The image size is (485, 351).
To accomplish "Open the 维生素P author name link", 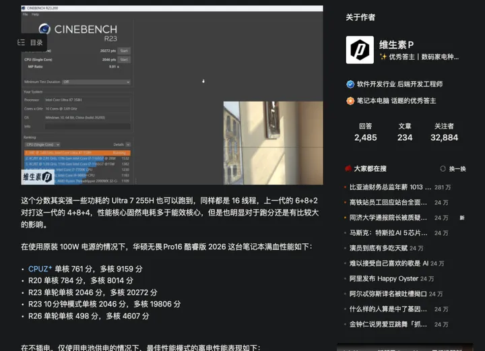I will pos(396,45).
